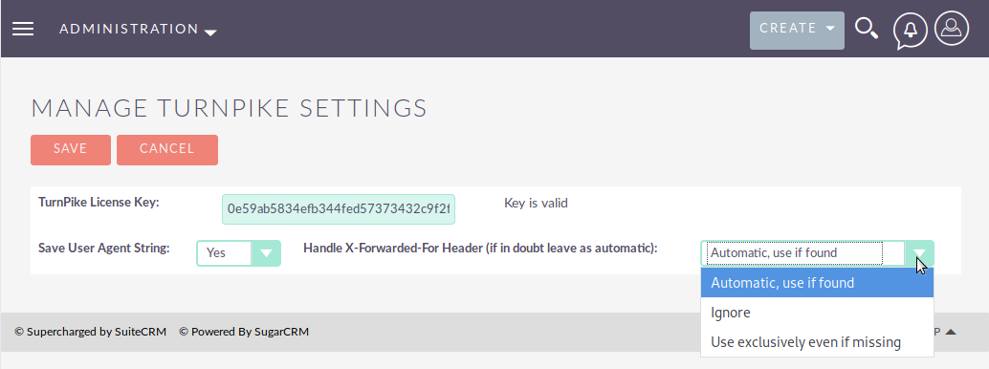Save the TurnPike settings
The width and height of the screenshot is (989, 369).
[x=71, y=149]
